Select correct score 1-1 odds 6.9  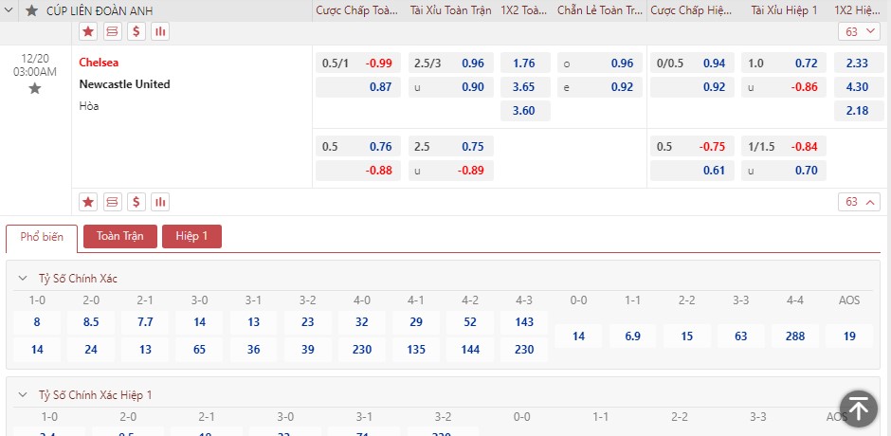632,336
